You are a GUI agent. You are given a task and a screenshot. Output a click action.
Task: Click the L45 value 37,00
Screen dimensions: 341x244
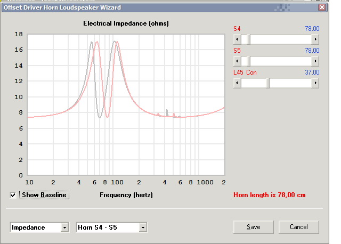[x=312, y=72]
